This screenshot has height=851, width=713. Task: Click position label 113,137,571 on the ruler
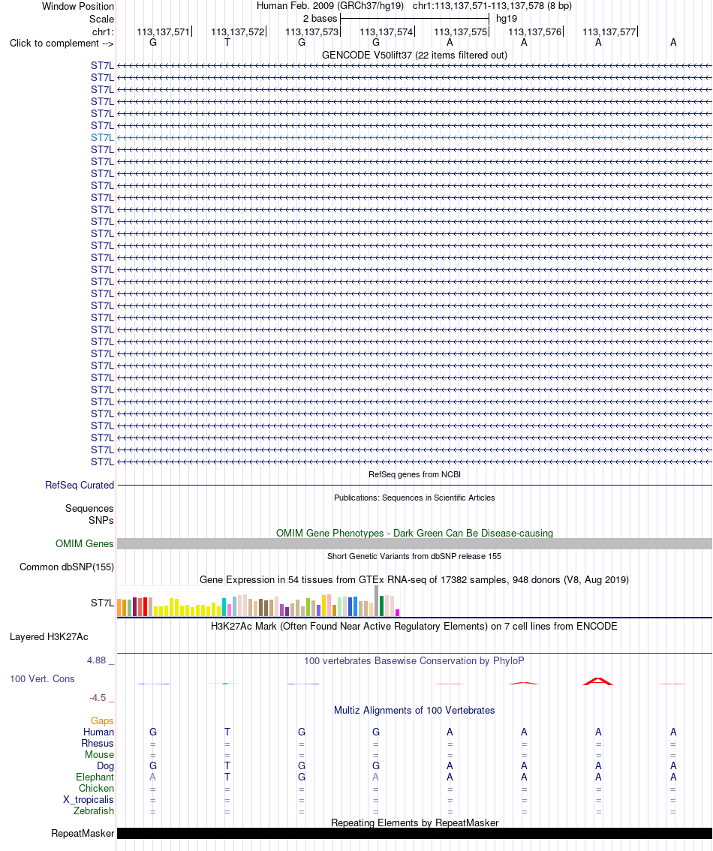[163, 32]
